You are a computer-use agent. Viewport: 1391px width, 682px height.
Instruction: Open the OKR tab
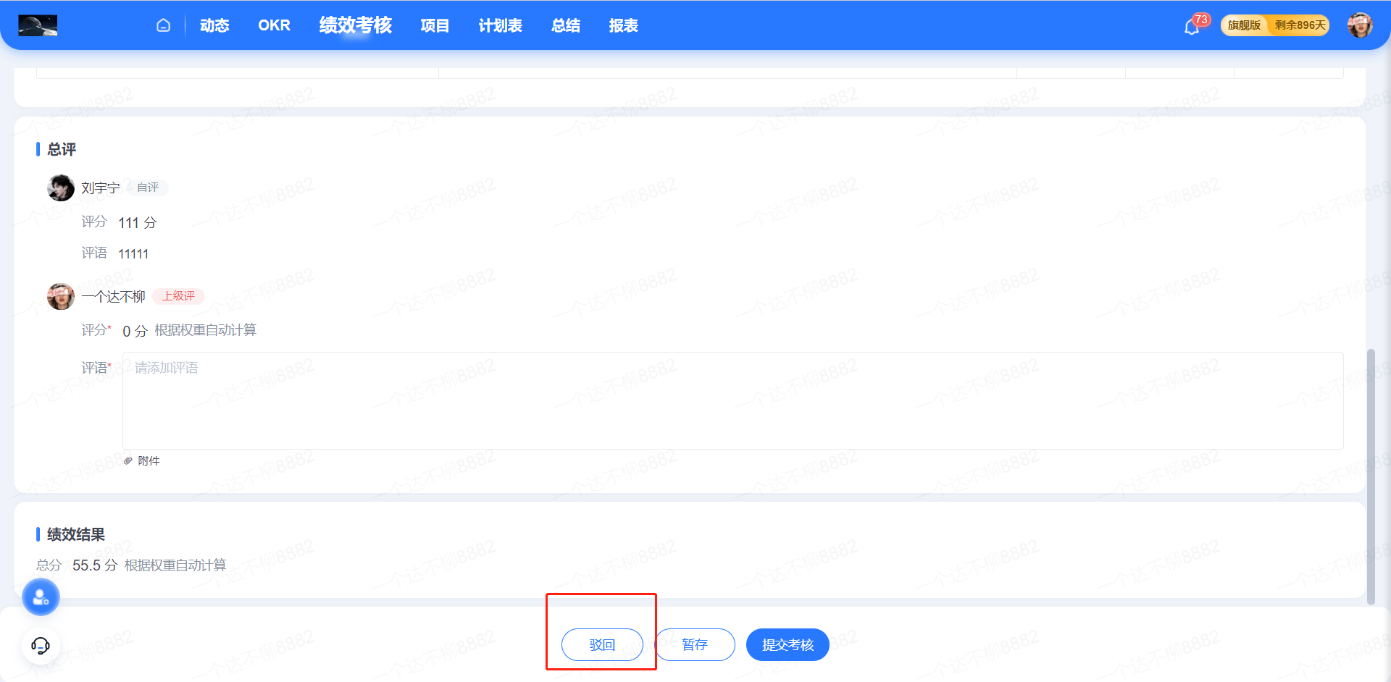[x=274, y=25]
